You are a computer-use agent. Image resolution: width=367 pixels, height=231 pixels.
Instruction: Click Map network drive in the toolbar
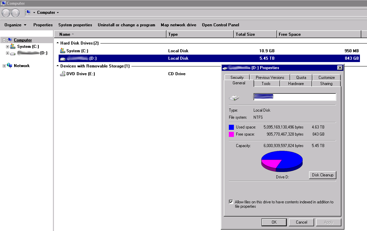coord(178,25)
